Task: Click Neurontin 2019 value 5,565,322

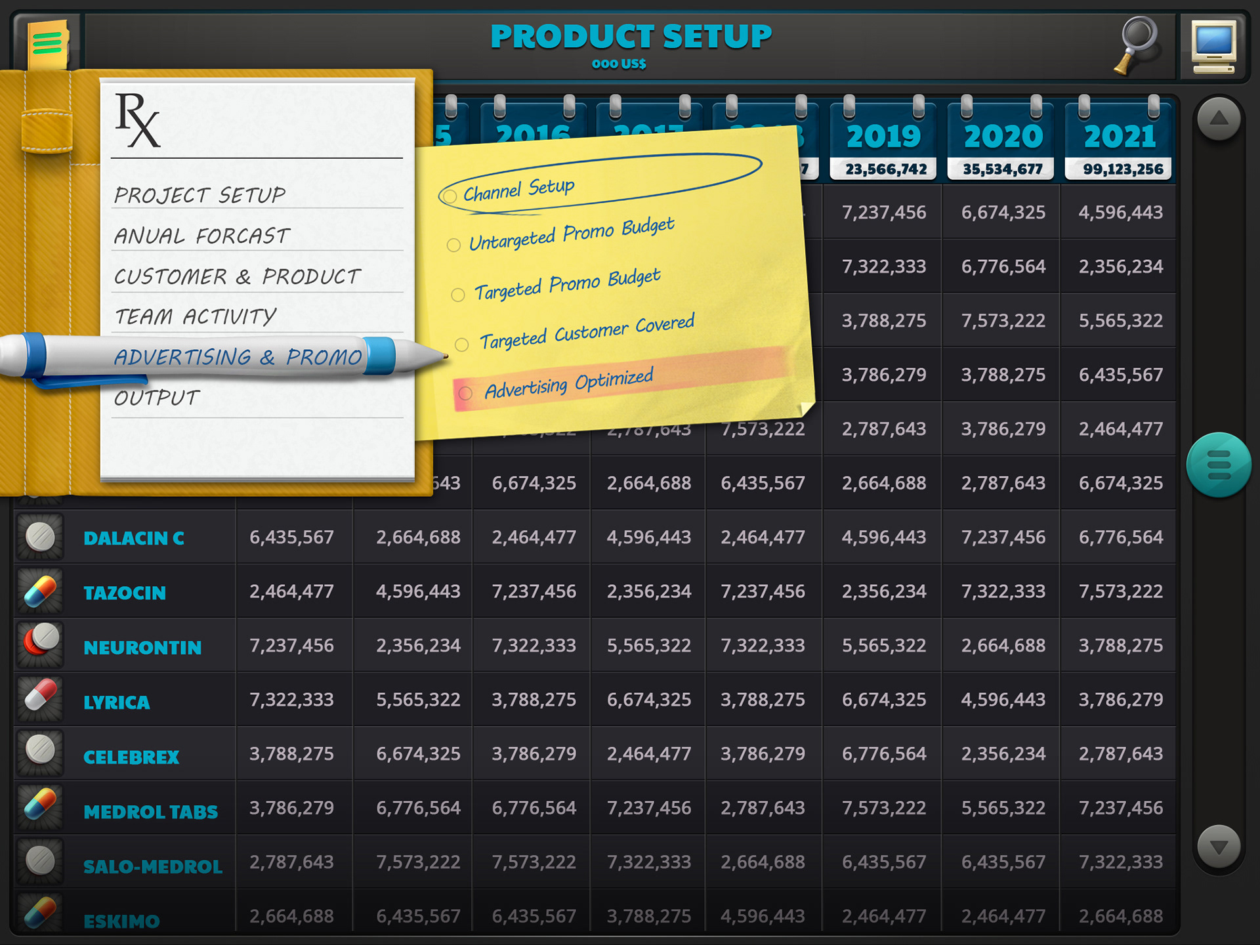Action: coord(884,645)
